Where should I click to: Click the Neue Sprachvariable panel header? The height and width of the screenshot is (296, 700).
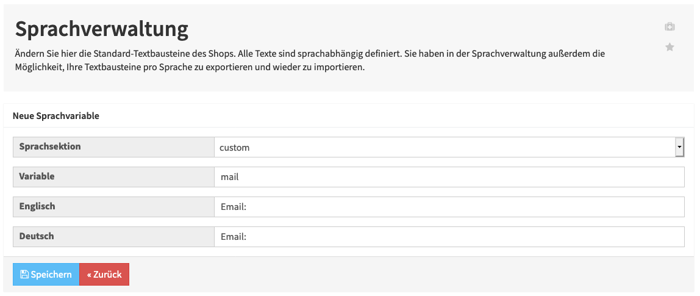(x=56, y=116)
